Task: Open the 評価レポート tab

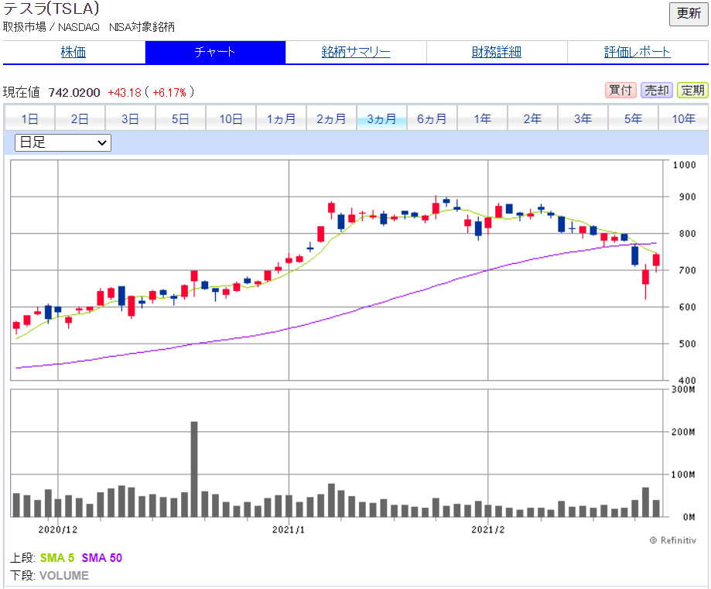Action: 637,52
